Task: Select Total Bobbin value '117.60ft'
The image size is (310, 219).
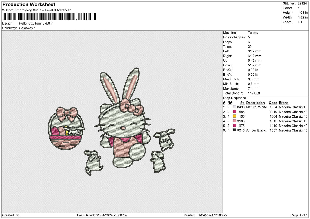Action: (x=254, y=93)
